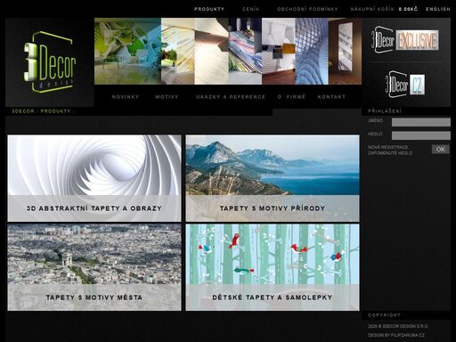456x342 pixels.
Task: Open Tapety s motivy města category
Action: (94, 267)
